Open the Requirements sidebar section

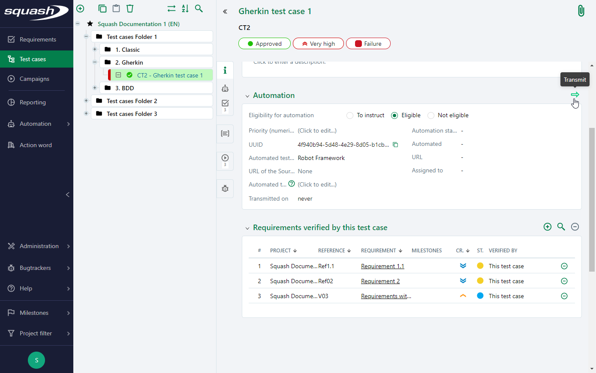point(37,39)
